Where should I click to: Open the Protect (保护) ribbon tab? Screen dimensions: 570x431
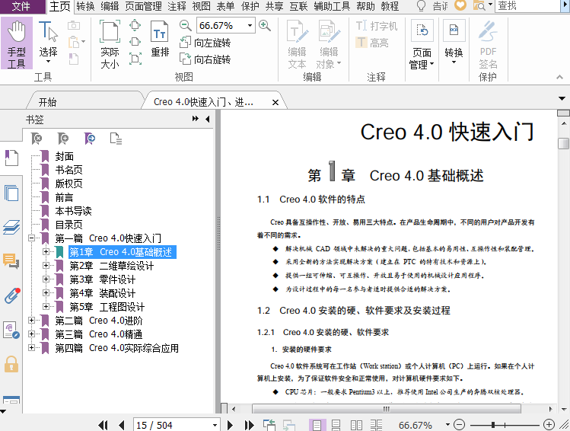point(250,6)
